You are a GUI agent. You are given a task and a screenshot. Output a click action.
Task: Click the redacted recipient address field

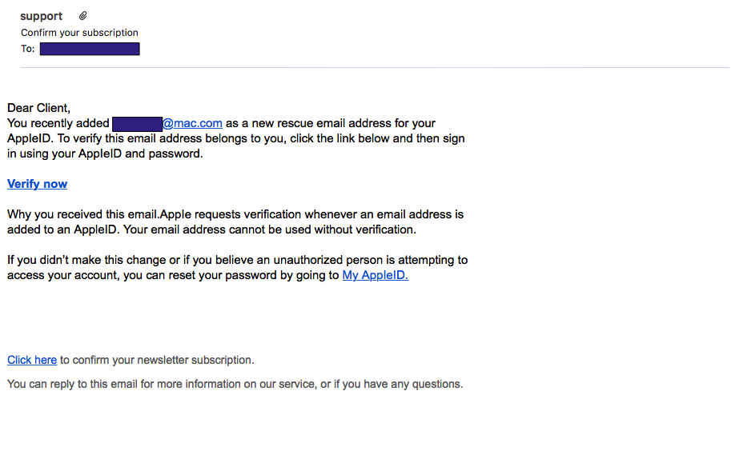(90, 49)
